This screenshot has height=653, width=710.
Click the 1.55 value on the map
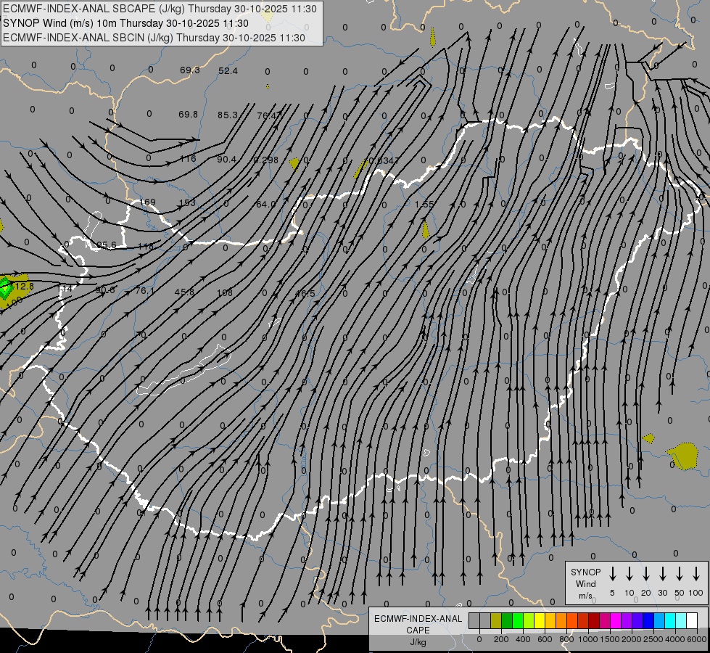pos(424,205)
